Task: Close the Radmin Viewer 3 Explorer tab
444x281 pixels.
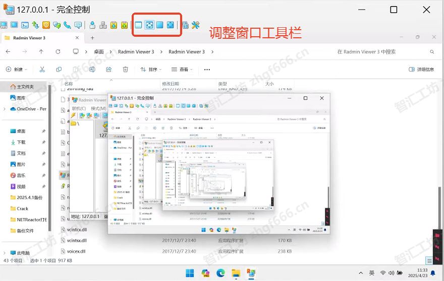Action: pos(77,38)
